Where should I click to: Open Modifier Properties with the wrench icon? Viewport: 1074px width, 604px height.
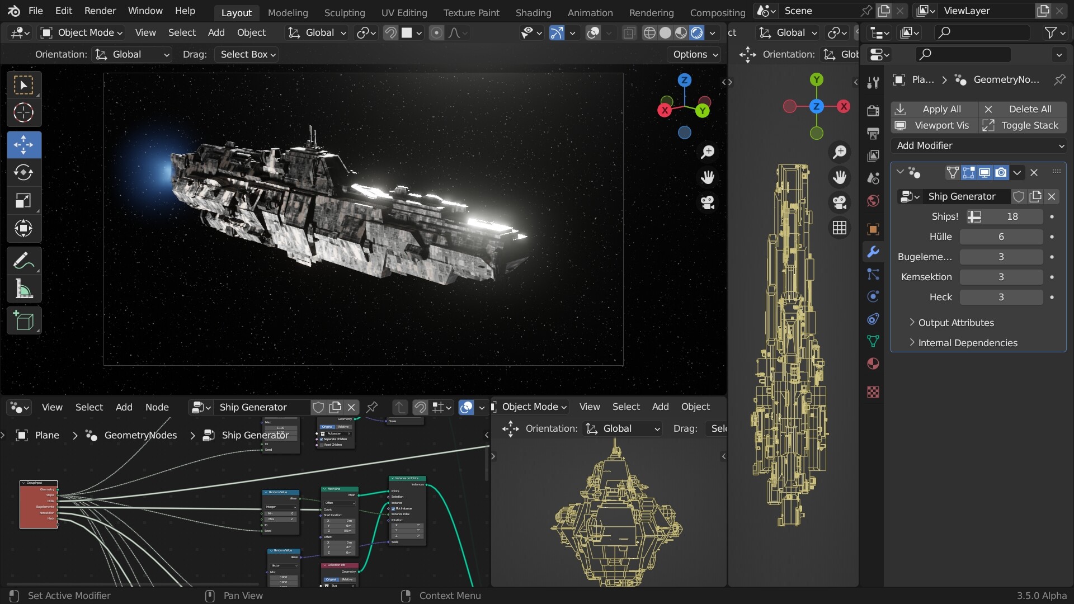tap(873, 252)
